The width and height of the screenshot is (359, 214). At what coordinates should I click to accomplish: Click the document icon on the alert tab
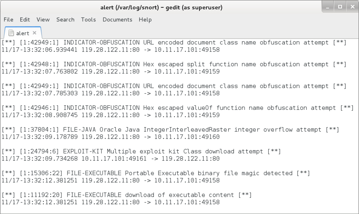pyautogui.click(x=11, y=33)
